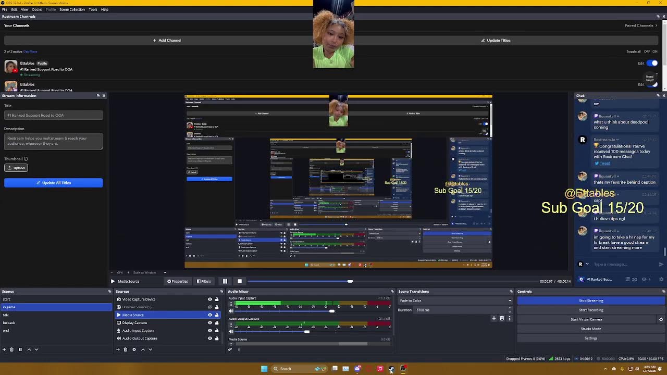This screenshot has height=375, width=667.
Task: Click Stop Streaming button
Action: tap(591, 301)
